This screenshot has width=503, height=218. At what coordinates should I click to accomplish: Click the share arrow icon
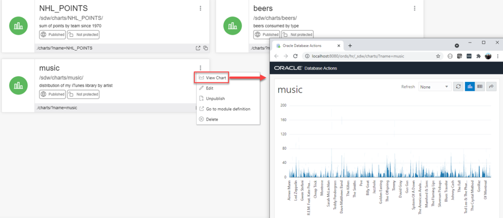click(x=491, y=86)
